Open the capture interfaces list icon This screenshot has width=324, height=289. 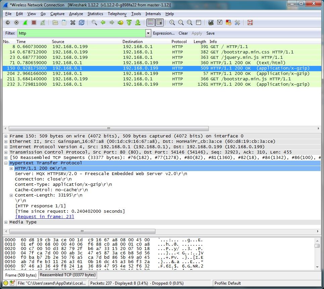[x=8, y=23]
